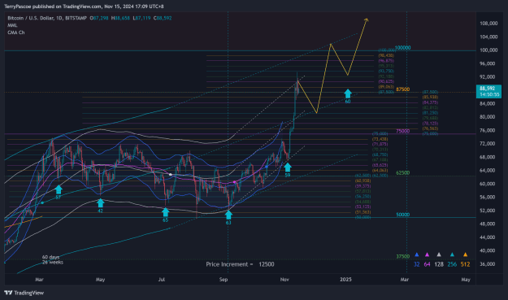Click the 100000 level label

coord(402,48)
